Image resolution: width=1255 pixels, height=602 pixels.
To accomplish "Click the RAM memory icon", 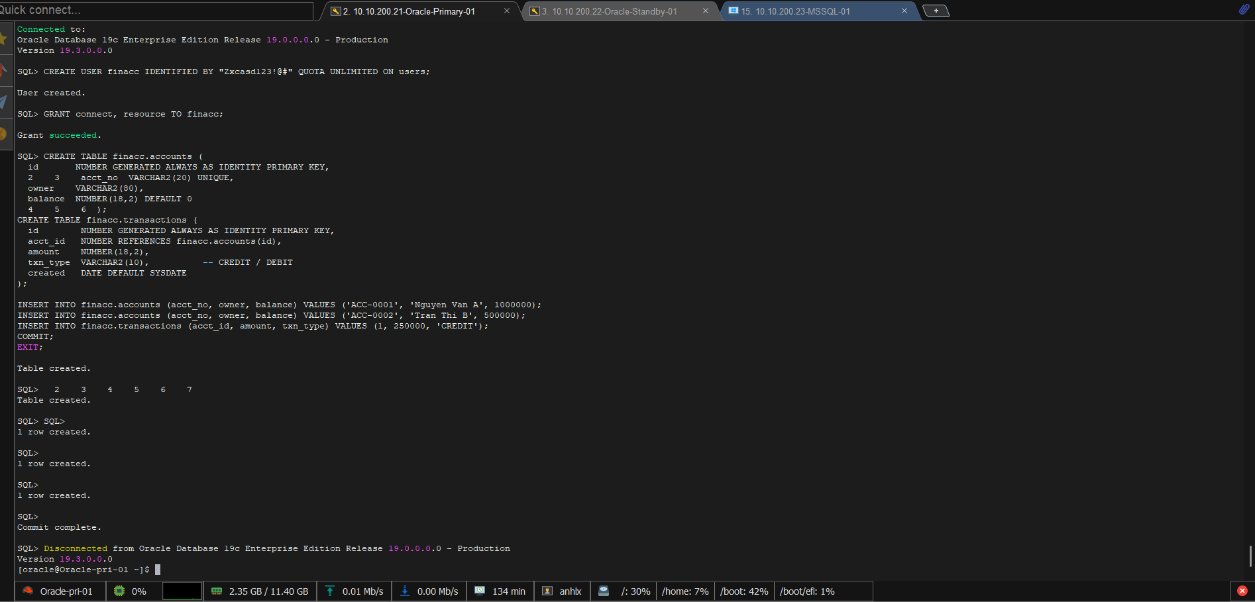I will click(217, 591).
